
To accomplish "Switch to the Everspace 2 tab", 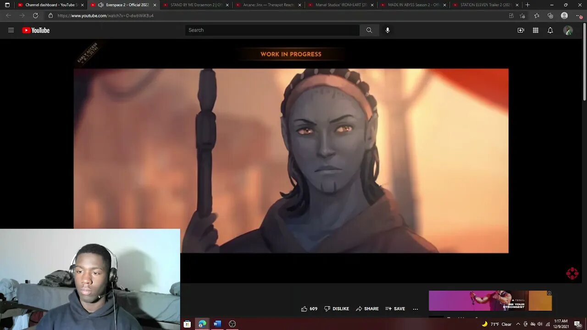I will click(124, 5).
